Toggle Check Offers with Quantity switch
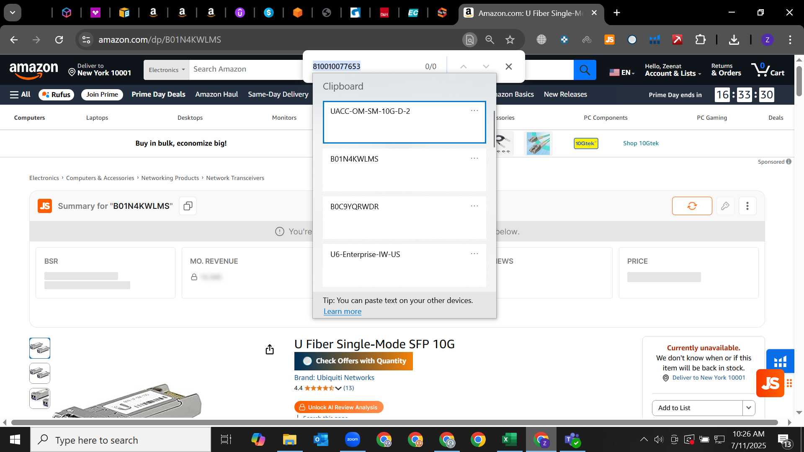This screenshot has height=452, width=804. coord(307,361)
